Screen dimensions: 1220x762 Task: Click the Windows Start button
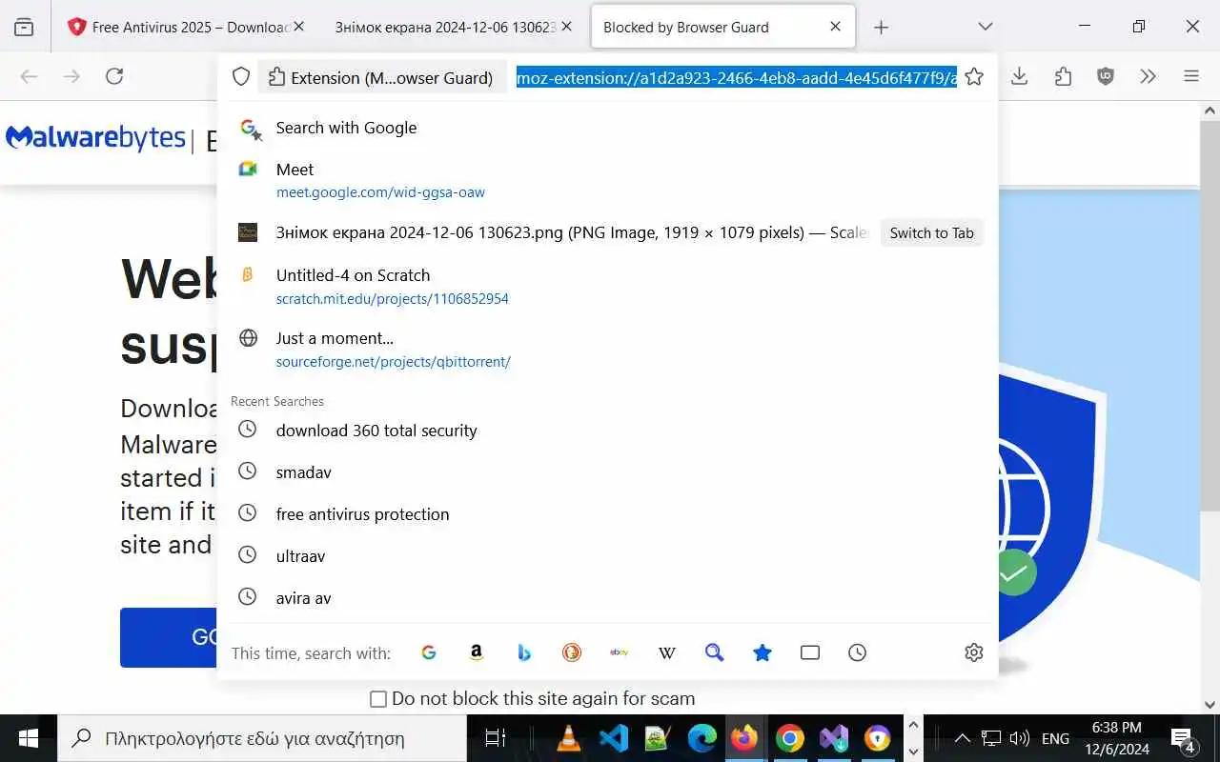tap(29, 738)
